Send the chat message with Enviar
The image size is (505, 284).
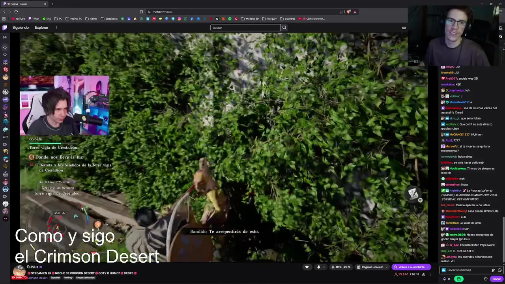(x=496, y=279)
